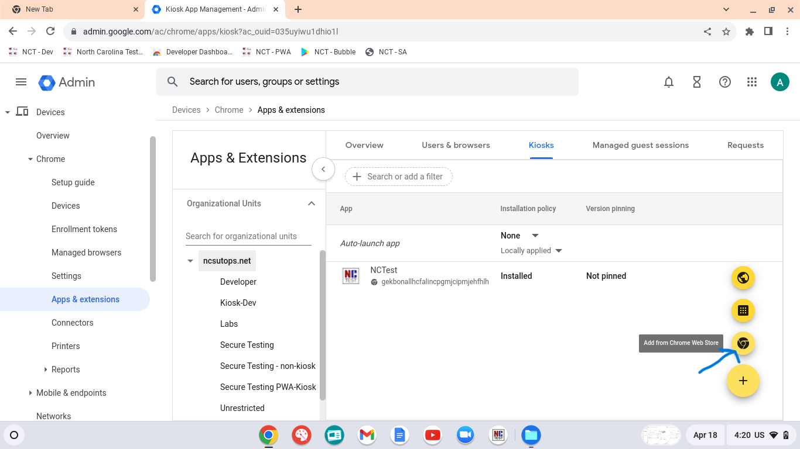Image resolution: width=800 pixels, height=449 pixels.
Task: Add from Chrome Web Store button
Action: coord(743,343)
